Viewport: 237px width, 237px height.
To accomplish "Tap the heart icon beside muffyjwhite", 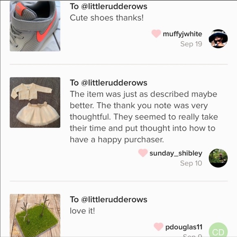I will [156, 34].
